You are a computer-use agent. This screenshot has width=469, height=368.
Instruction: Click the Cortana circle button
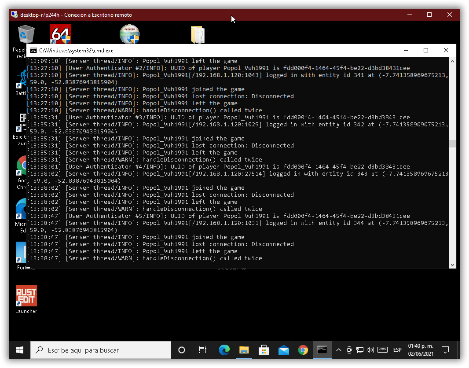181,350
